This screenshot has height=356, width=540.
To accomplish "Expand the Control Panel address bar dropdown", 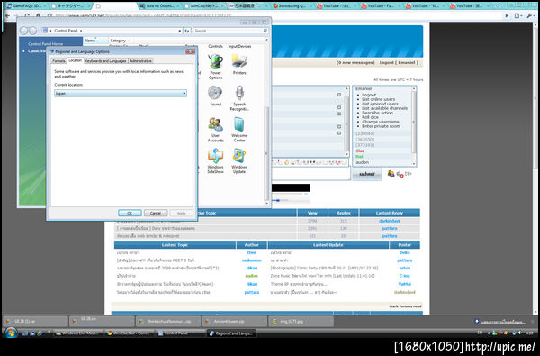I will pyautogui.click(x=180, y=31).
